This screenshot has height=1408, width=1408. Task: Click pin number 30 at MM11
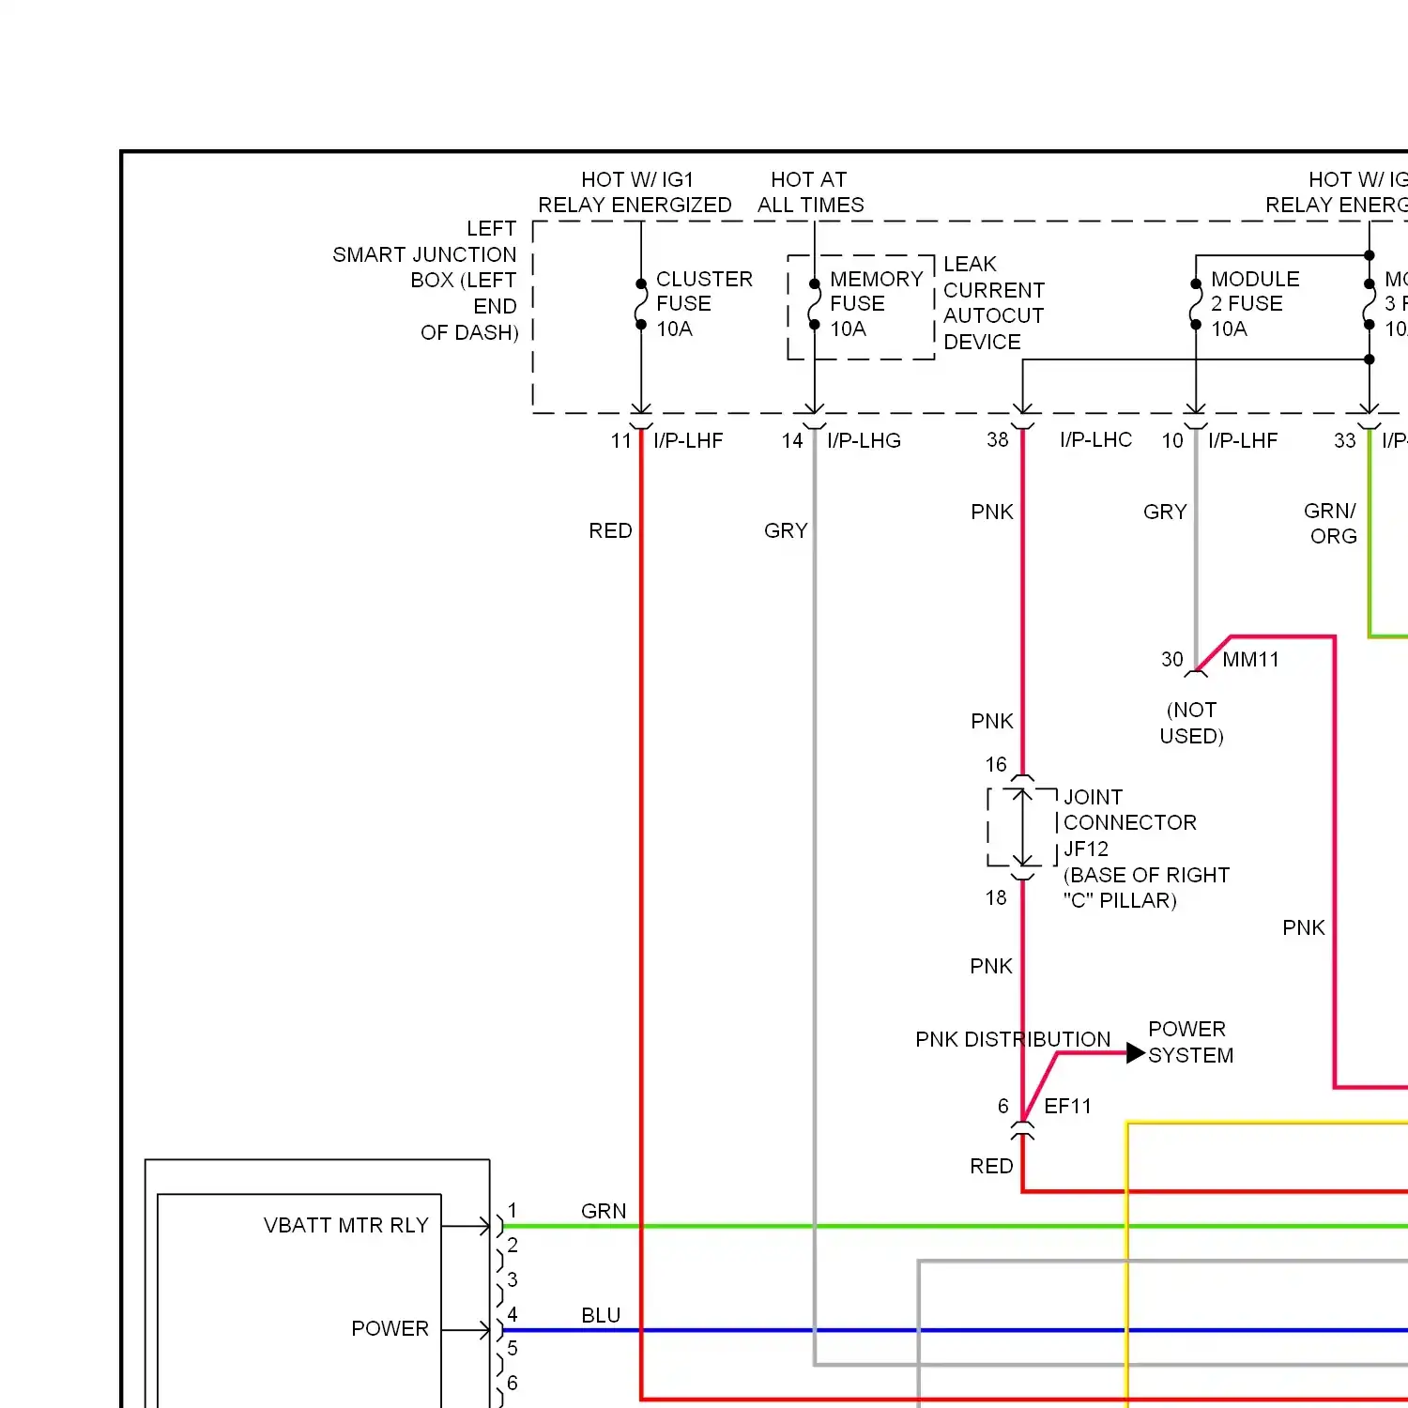pyautogui.click(x=1172, y=659)
